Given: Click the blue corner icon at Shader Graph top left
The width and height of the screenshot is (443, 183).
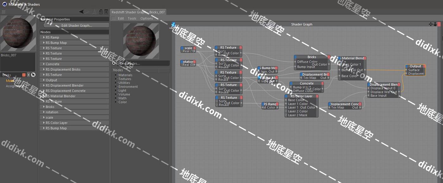Looking at the screenshot, I should click(x=173, y=24).
